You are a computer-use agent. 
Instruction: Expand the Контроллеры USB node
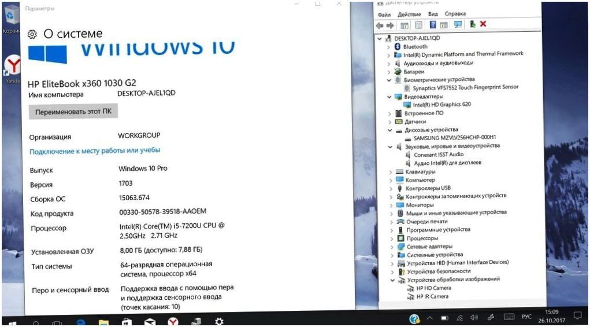click(x=391, y=189)
